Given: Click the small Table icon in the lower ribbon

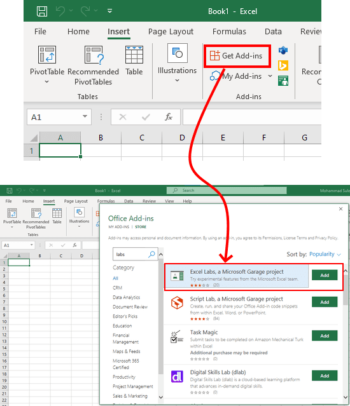Looking at the screenshot, I should (57, 213).
